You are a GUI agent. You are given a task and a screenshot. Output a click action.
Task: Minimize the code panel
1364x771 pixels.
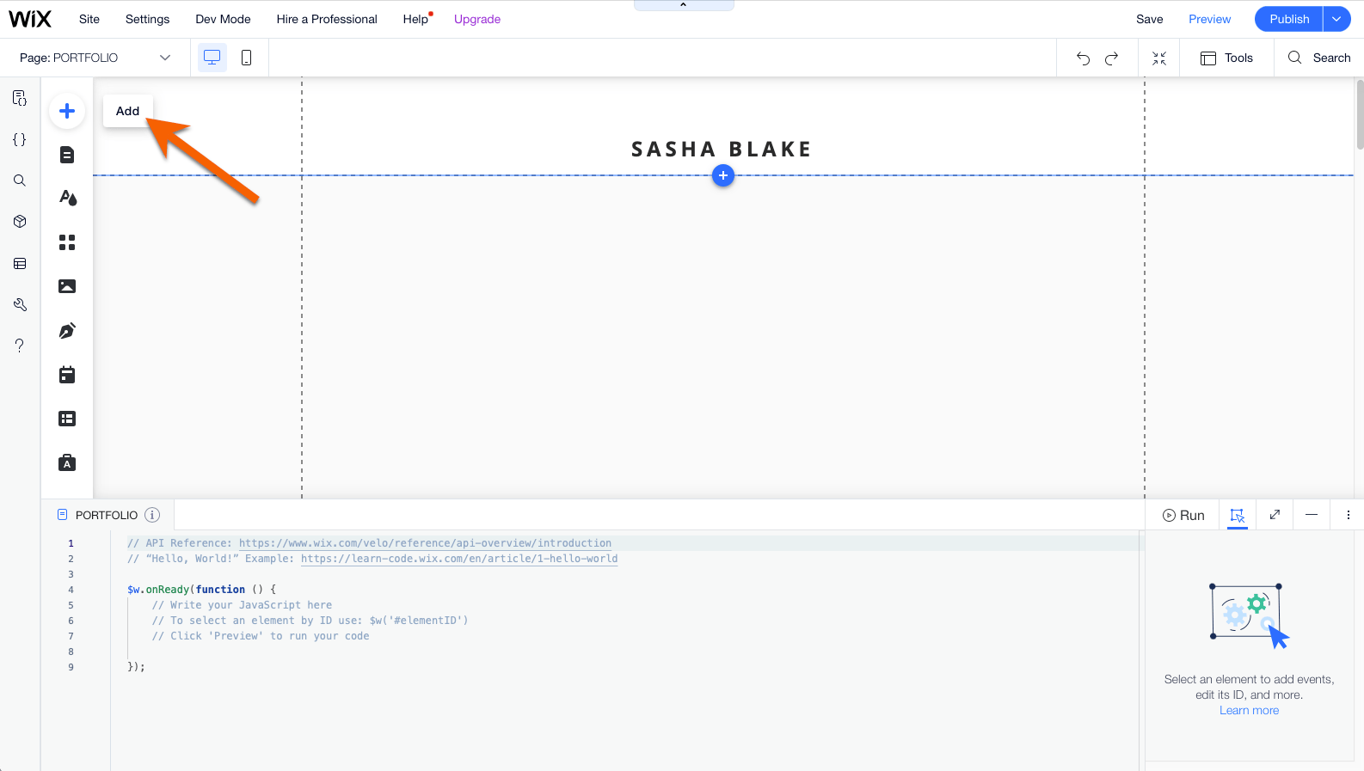1312,515
